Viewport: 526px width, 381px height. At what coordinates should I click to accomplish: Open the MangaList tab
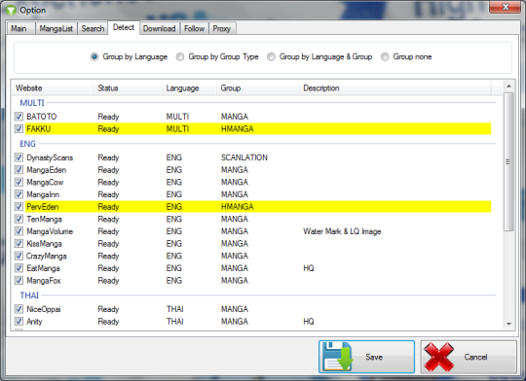point(56,29)
